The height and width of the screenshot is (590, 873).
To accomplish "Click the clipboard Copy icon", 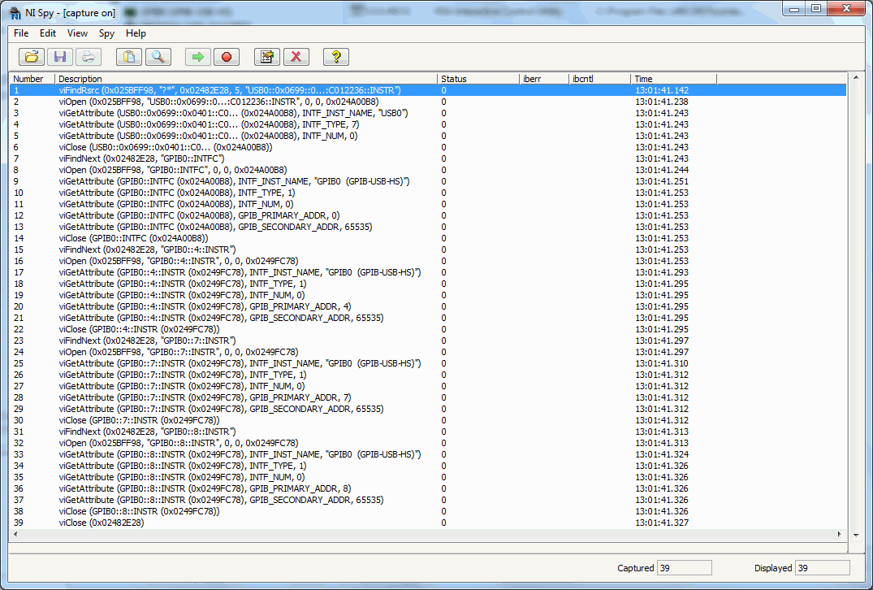I will 129,57.
